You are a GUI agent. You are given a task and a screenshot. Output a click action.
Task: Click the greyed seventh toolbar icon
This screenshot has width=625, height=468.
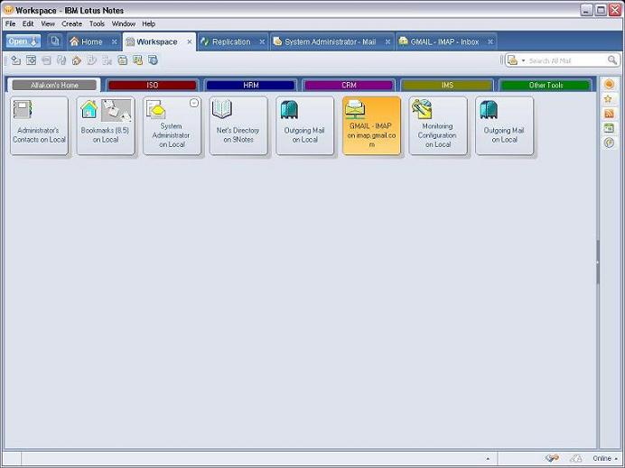[x=107, y=60]
